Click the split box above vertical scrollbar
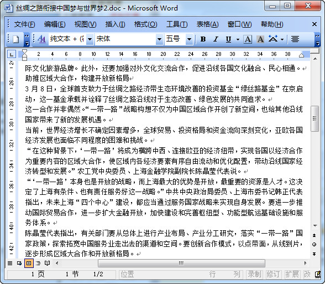This screenshot has height=284, width=325. point(315,51)
